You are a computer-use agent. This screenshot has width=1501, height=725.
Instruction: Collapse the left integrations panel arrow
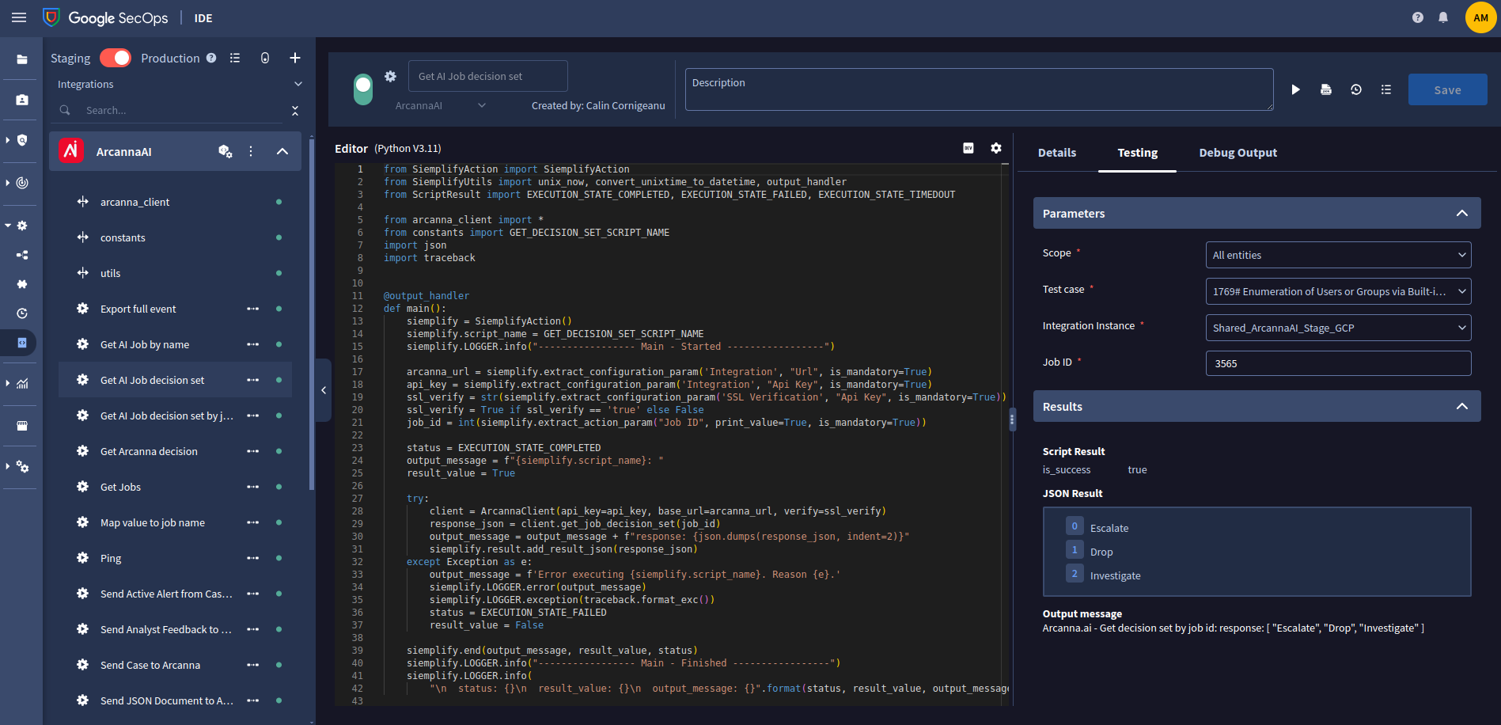tap(324, 390)
